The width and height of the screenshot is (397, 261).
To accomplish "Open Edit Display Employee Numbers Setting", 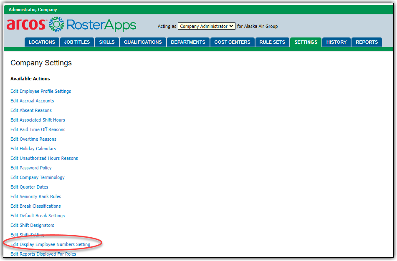I will (50, 244).
